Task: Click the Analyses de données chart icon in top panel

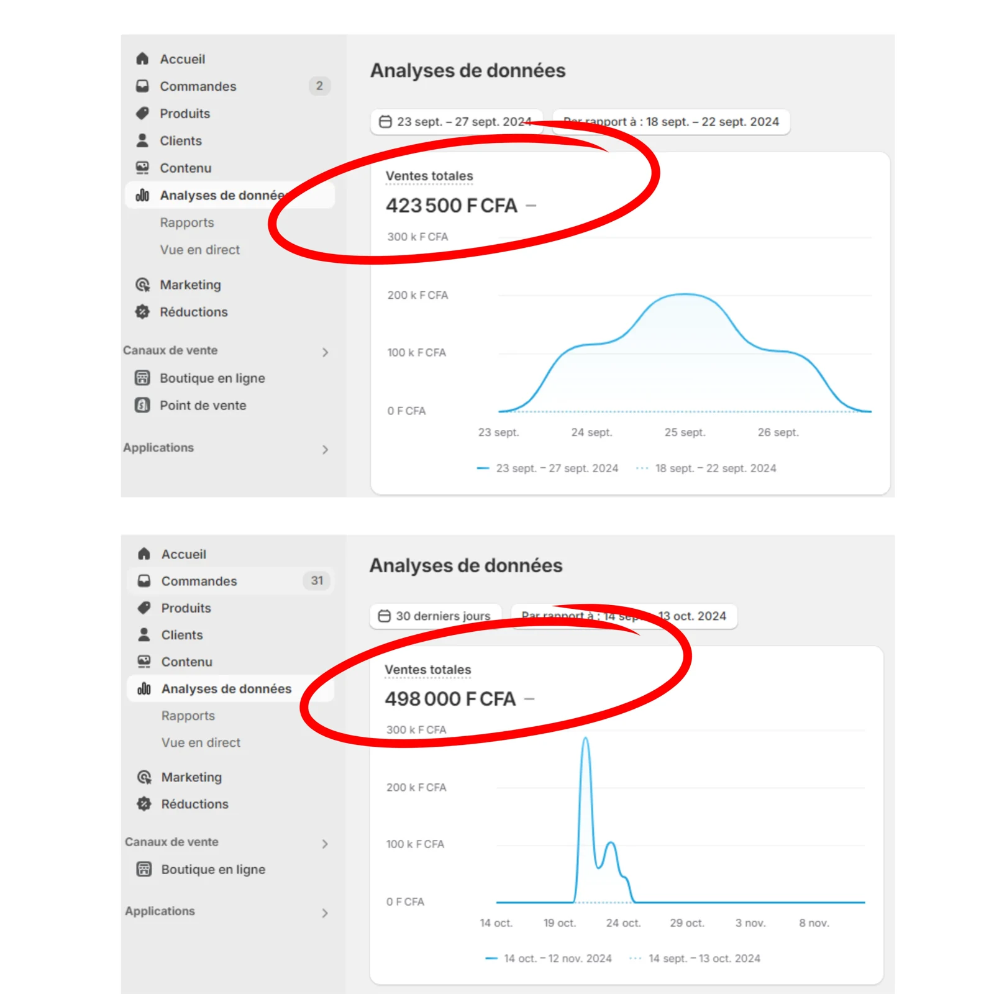Action: pyautogui.click(x=142, y=195)
